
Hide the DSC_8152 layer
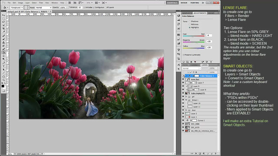tap(183, 127)
